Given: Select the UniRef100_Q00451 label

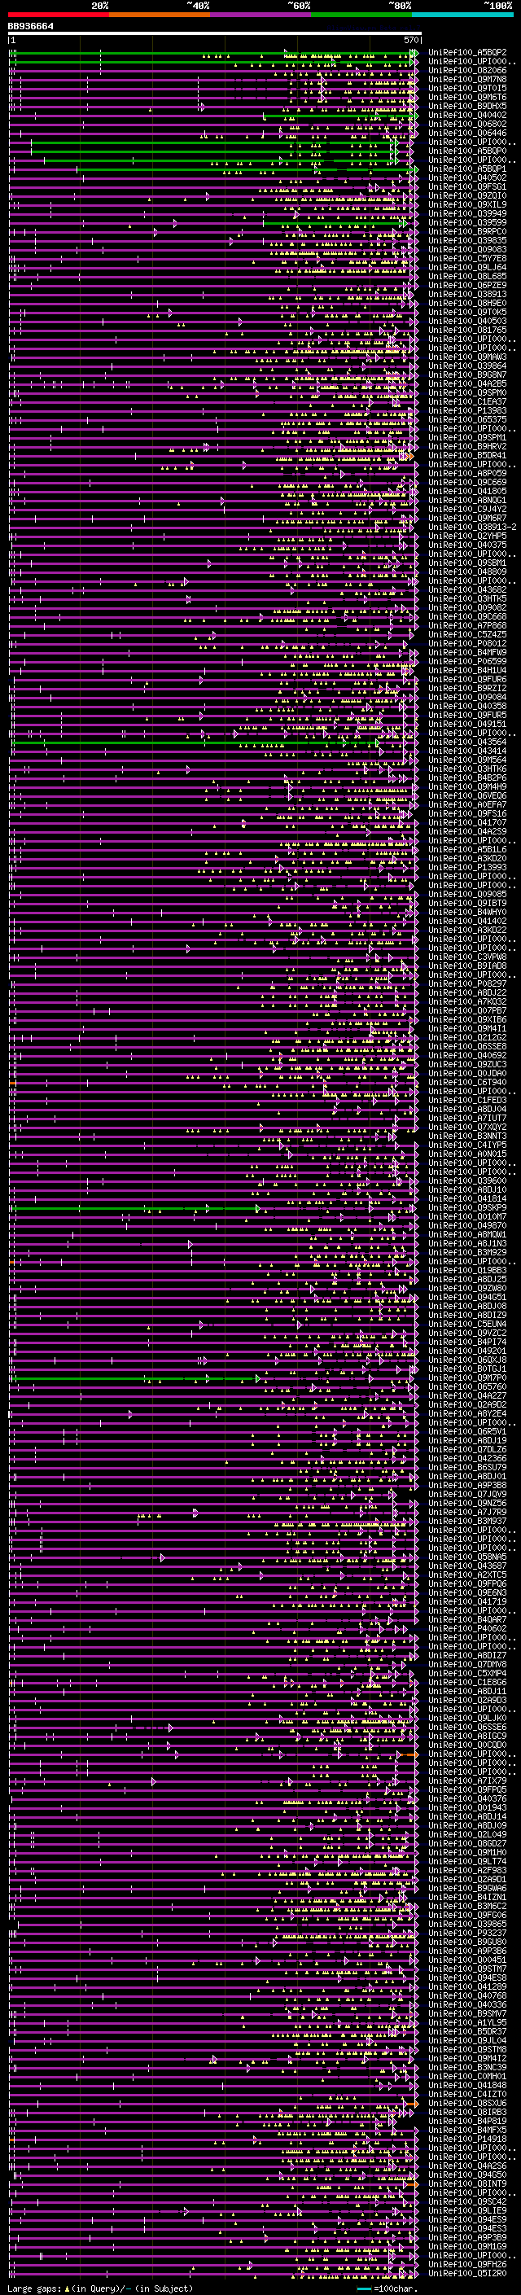Looking at the screenshot, I should [x=467, y=1960].
